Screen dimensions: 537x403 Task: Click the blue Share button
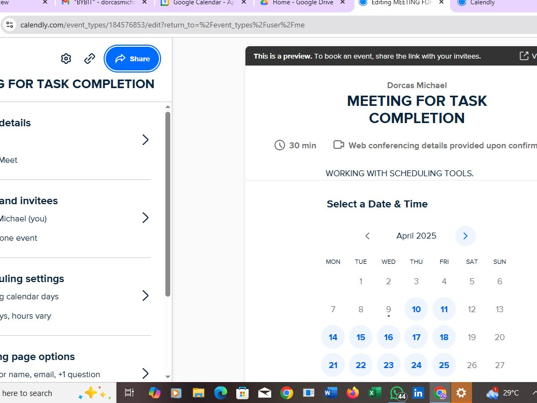[x=132, y=59]
